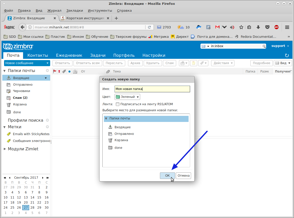Click Firefox back arrow button
Screen dimensions: 294x218
pyautogui.click(x=23, y=27)
